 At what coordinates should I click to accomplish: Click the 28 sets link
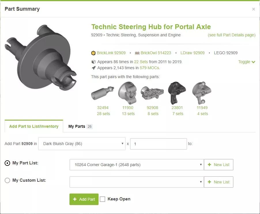coord(103,114)
